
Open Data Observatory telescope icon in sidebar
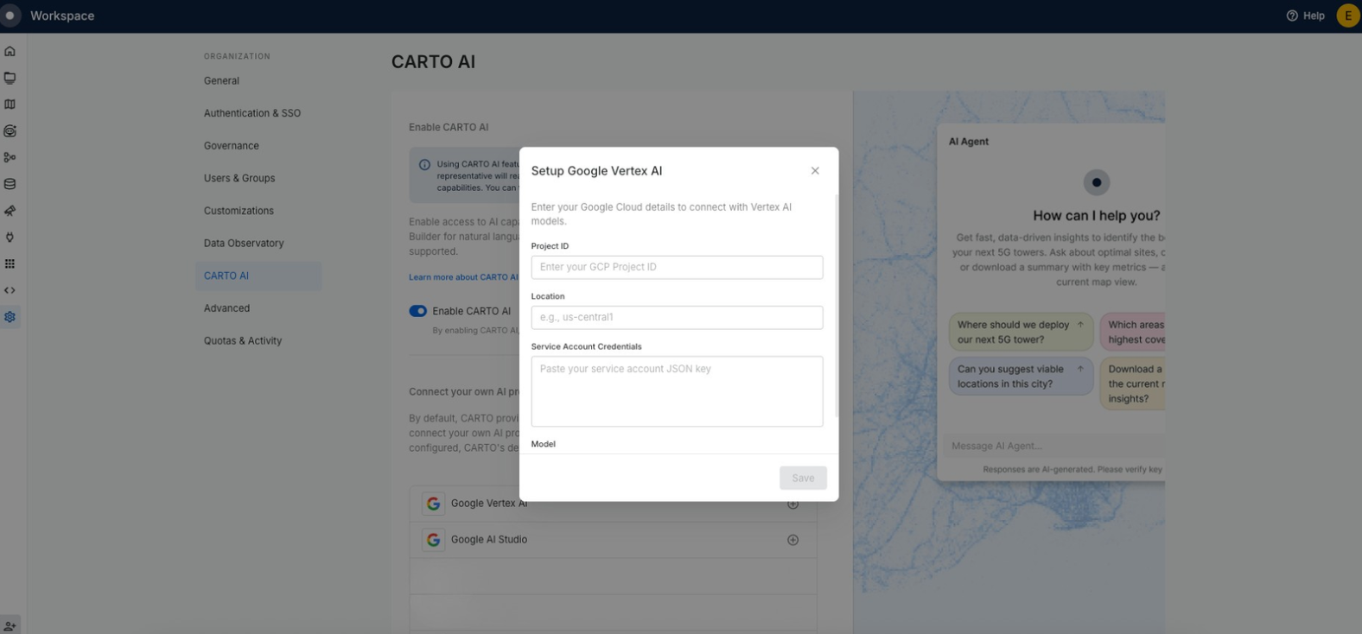[x=10, y=211]
